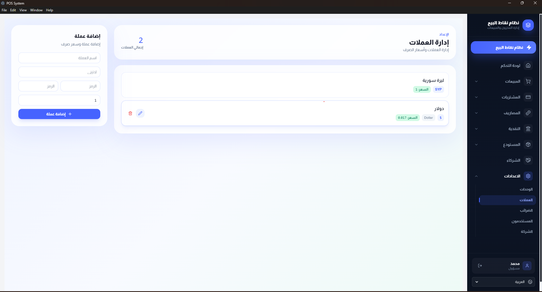Click the Dollar label badge
This screenshot has height=292, width=542.
coord(428,118)
